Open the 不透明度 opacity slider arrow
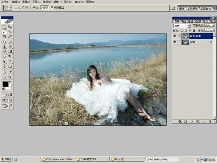This screenshot has height=163, width=217. click(x=213, y=26)
